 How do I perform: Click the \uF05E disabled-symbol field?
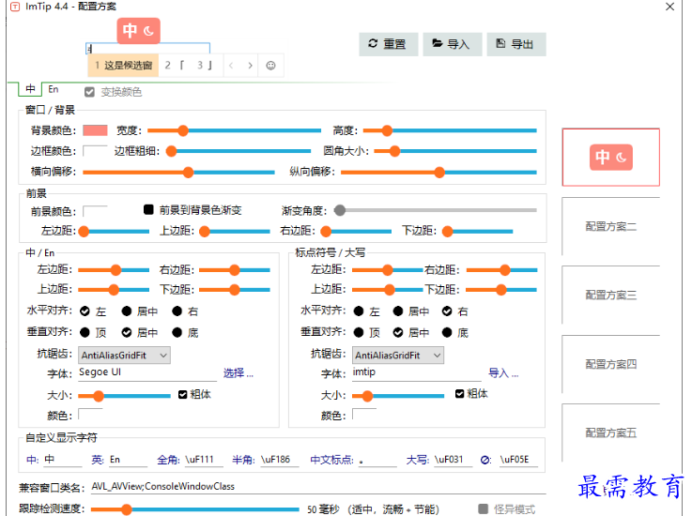(x=519, y=460)
